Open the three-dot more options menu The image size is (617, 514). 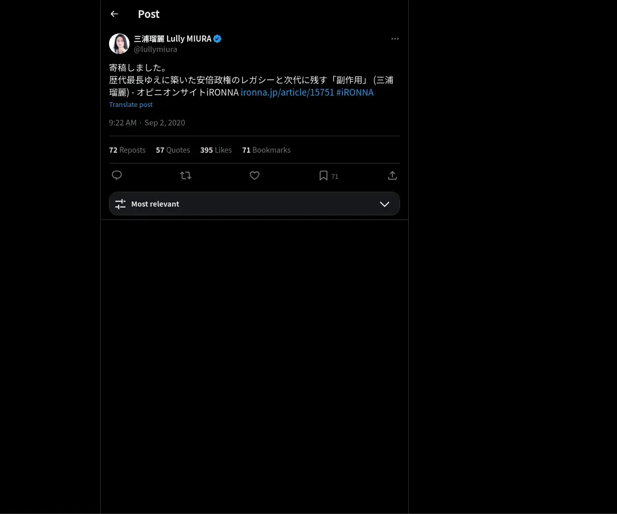click(x=395, y=39)
